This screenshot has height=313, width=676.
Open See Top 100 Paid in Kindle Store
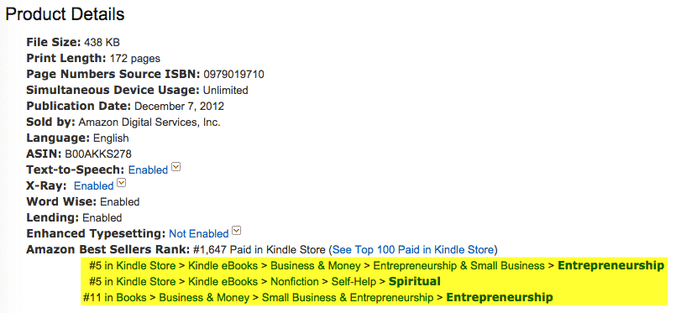pyautogui.click(x=413, y=250)
